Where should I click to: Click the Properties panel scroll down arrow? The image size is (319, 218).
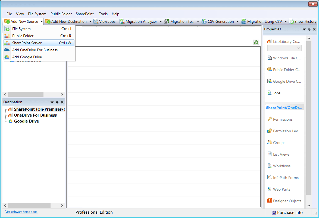[309, 206]
